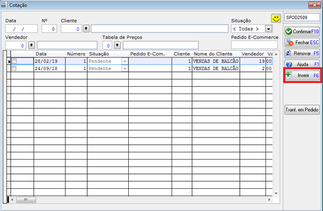Click the yellow smiley face icon
Screen dimensions: 323x211
pos(276,18)
